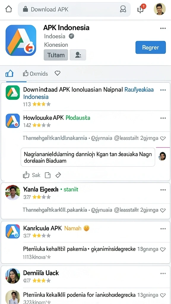Screen dimensions: 171x304
Task: Click the Demiila Uack post title
Action: point(41,273)
